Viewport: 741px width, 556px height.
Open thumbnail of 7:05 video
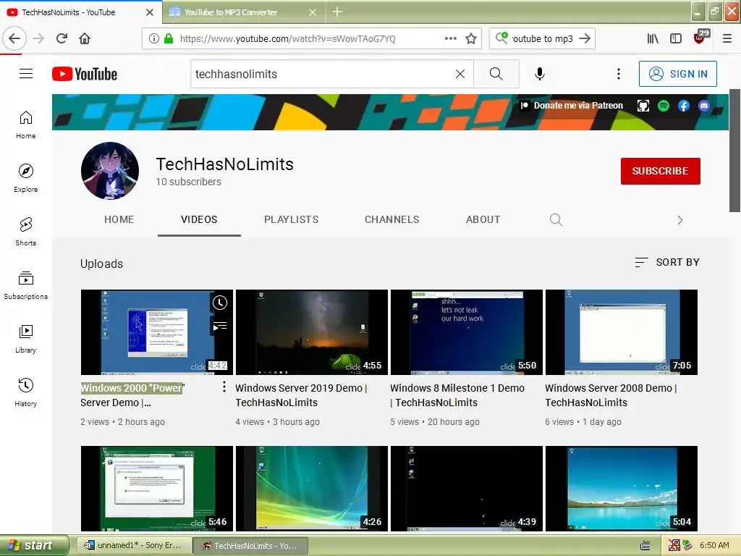622,332
